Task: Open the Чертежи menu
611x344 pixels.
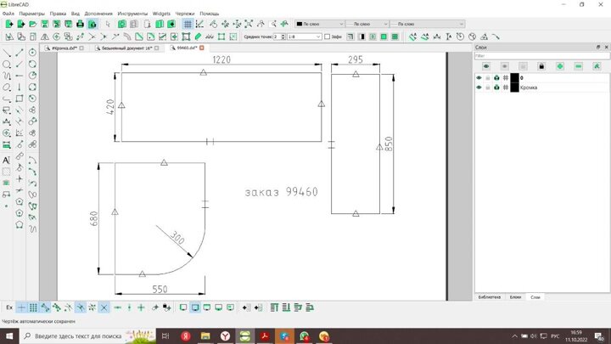Action: [x=185, y=14]
